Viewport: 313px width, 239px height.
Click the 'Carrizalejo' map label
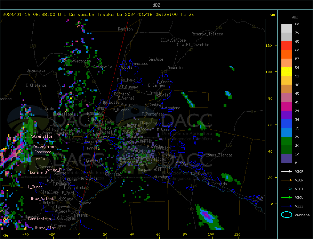coord(40,219)
